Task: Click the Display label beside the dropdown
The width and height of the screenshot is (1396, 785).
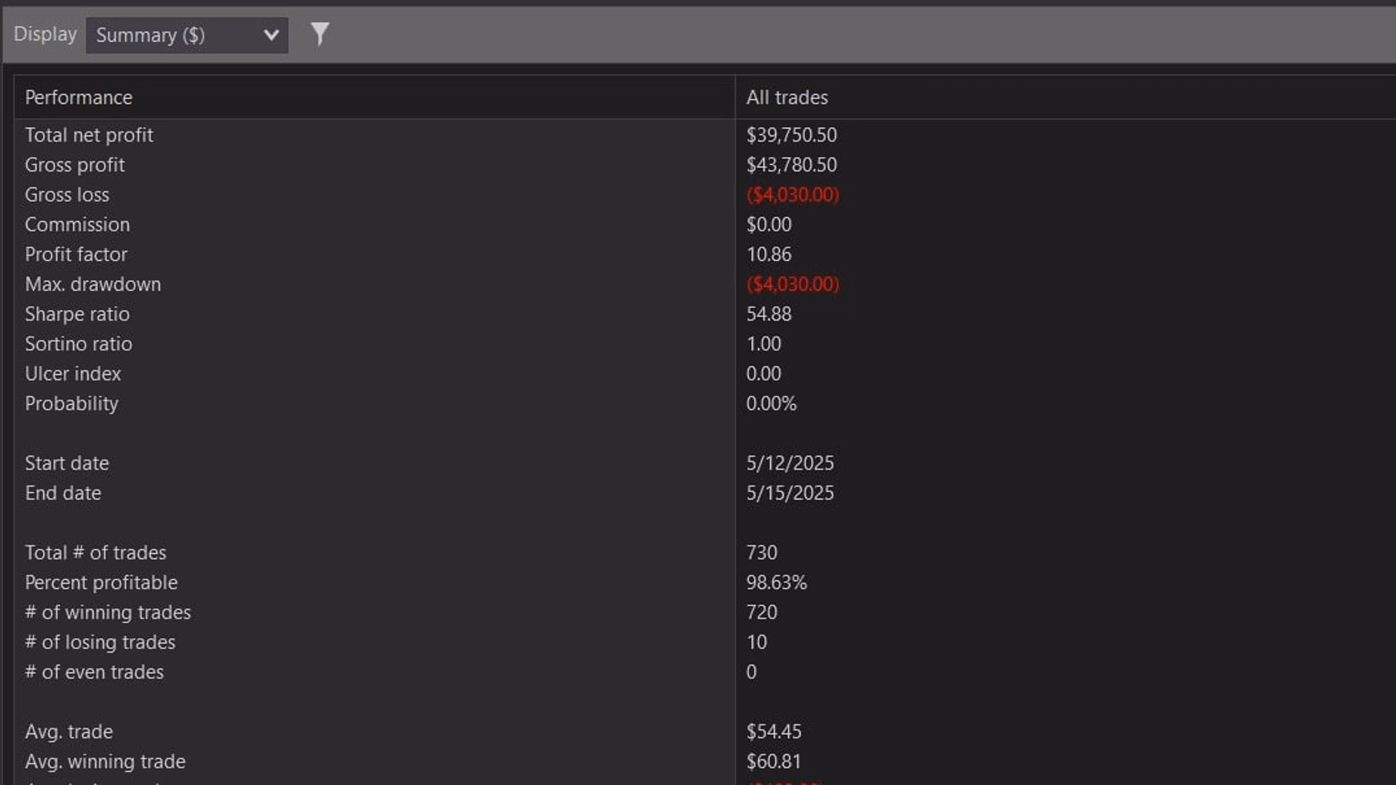Action: pyautogui.click(x=45, y=34)
